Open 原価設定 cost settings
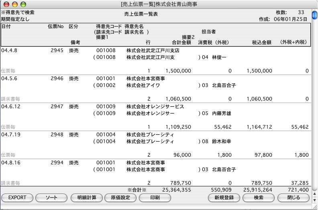 coord(120,198)
